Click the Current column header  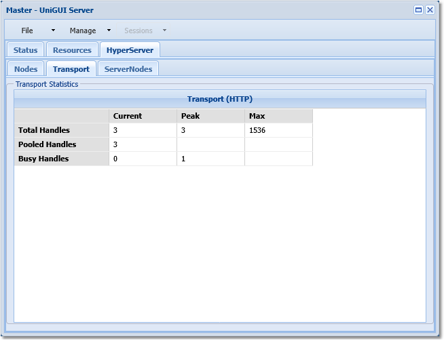[x=143, y=116]
